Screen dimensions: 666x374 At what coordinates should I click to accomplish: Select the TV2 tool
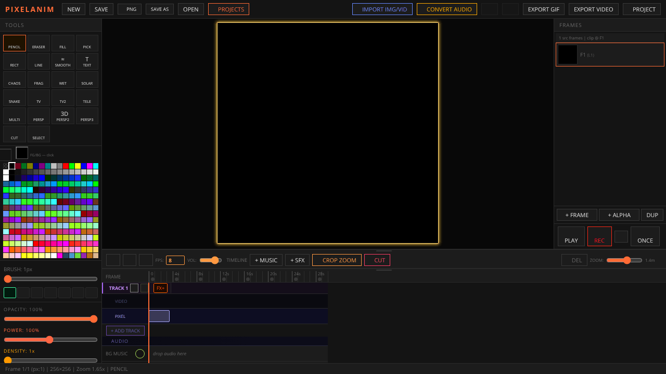pos(63,98)
